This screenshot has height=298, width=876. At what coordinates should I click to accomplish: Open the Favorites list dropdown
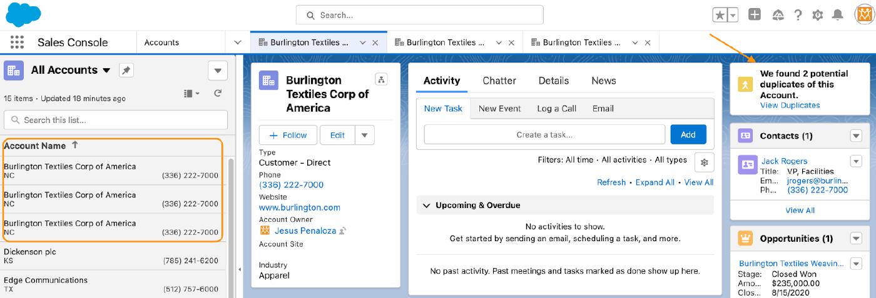click(x=733, y=15)
